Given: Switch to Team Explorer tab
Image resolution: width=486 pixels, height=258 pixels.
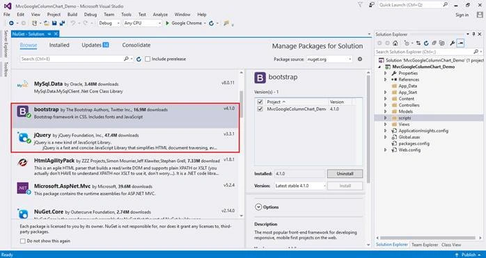Looking at the screenshot, I should (x=425, y=245).
